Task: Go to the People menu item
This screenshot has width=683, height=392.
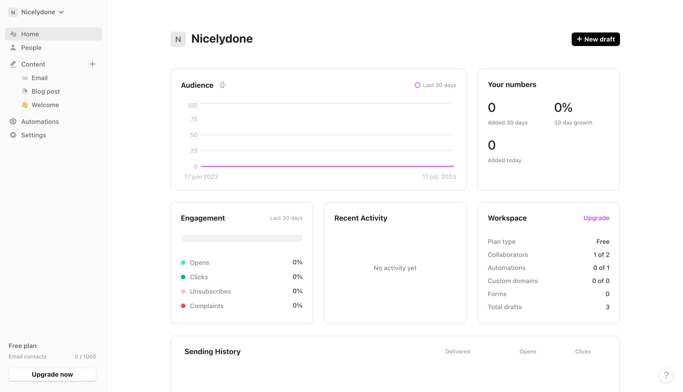Action: pos(54,47)
